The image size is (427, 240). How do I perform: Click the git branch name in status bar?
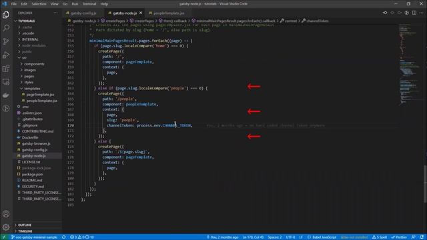click(x=35, y=237)
